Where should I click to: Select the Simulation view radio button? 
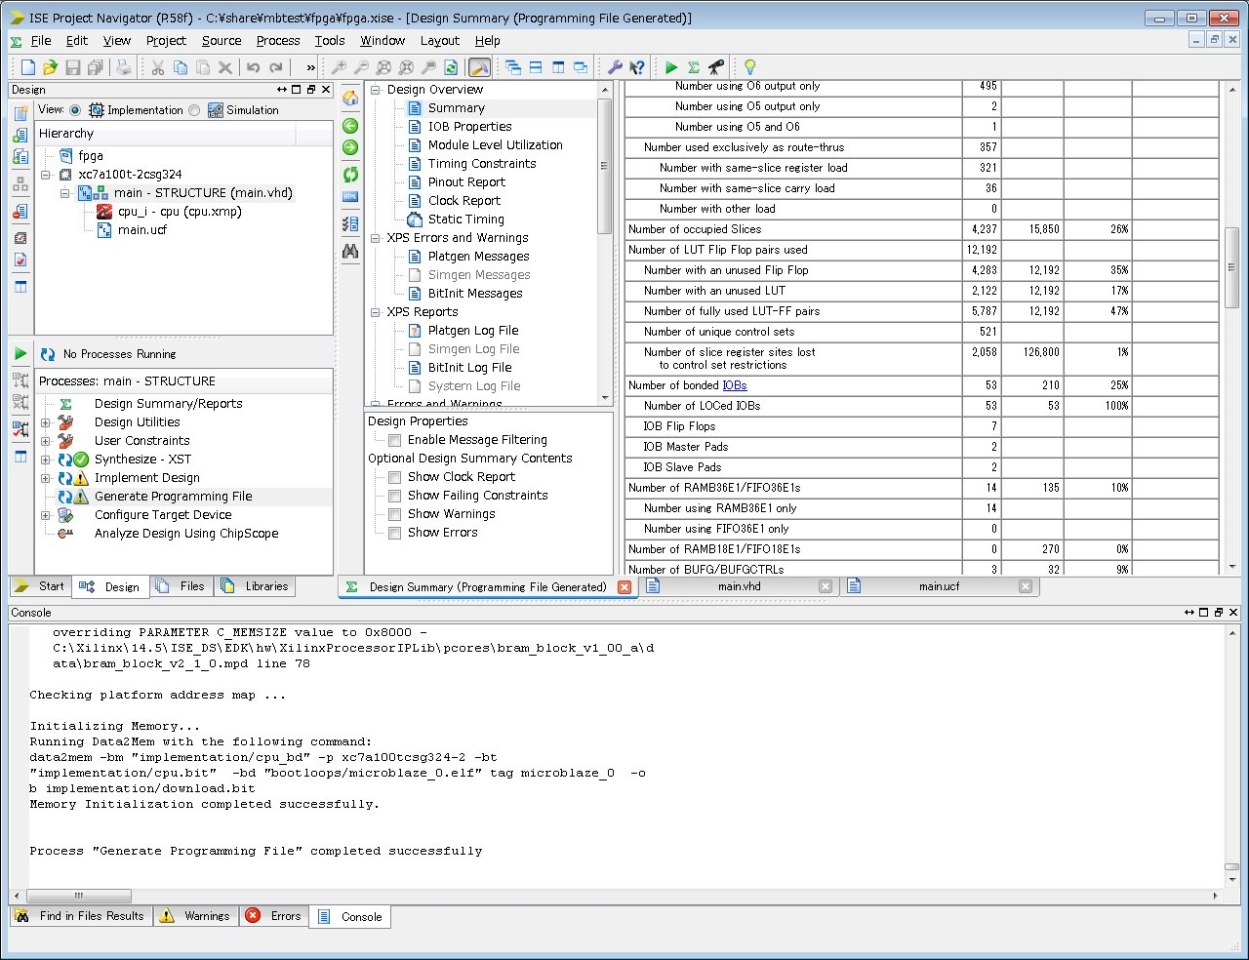coord(194,110)
